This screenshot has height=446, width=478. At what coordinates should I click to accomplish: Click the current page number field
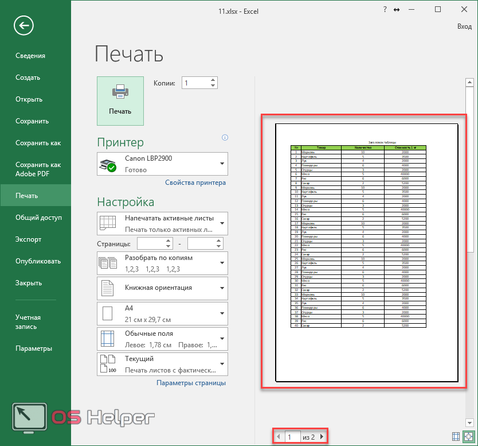click(292, 437)
